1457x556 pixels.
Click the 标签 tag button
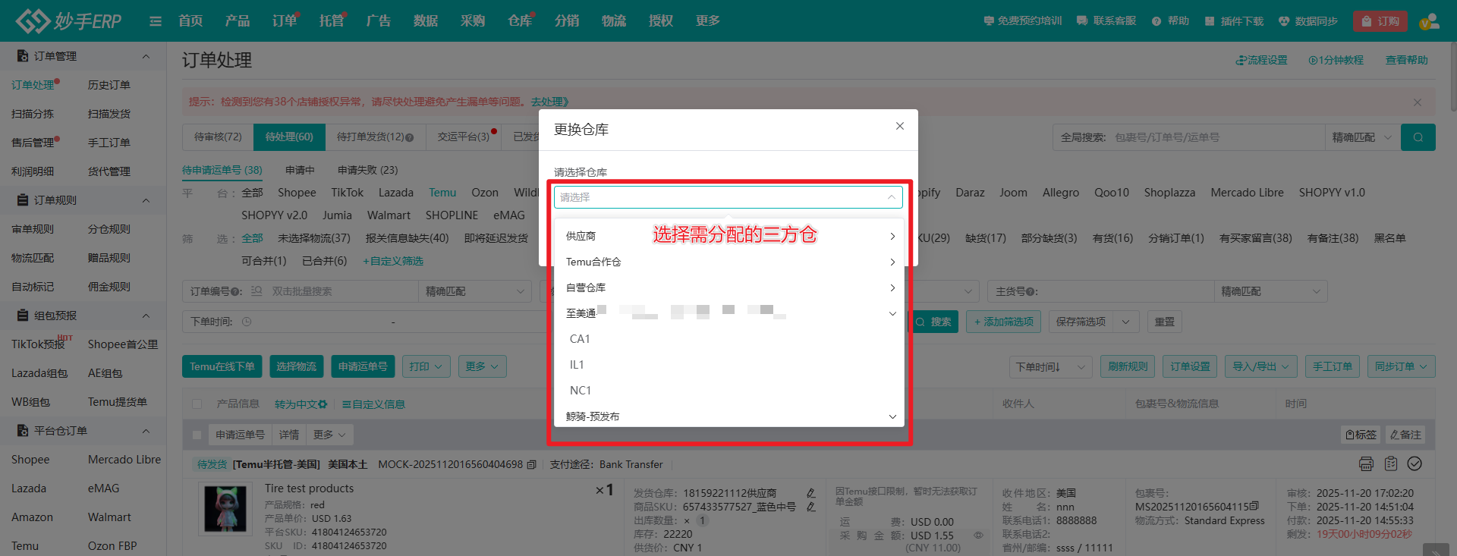click(1361, 435)
